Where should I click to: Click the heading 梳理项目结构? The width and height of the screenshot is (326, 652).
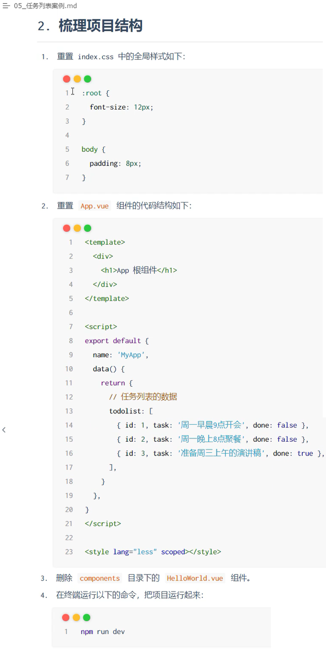click(x=100, y=26)
